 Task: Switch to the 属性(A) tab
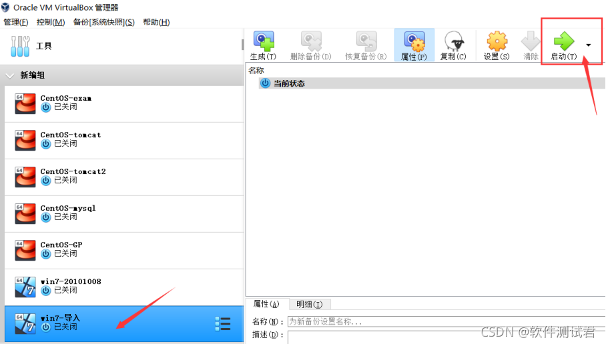[266, 304]
